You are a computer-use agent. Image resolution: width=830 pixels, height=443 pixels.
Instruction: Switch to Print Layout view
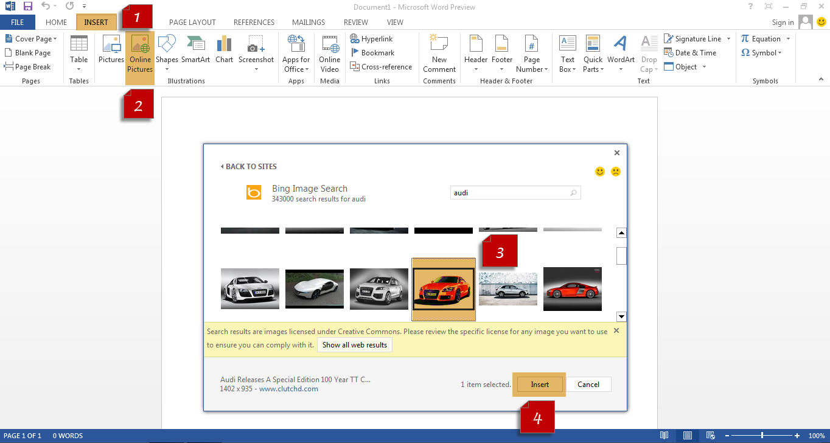(x=687, y=436)
